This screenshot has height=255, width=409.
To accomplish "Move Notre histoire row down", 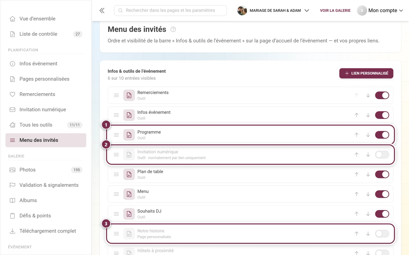I will point(368,234).
